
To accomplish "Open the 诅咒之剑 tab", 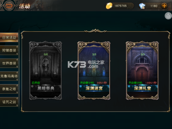I will (9, 102).
